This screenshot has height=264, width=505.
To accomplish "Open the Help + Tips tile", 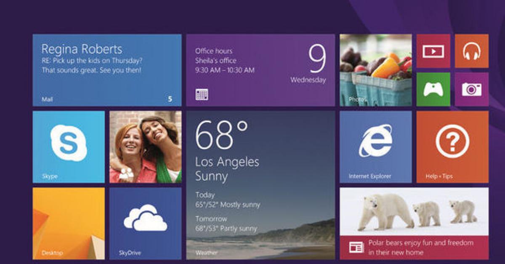I will click(x=452, y=147).
